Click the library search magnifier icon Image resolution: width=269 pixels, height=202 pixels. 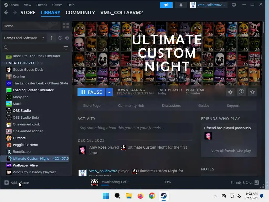[x=6, y=48]
